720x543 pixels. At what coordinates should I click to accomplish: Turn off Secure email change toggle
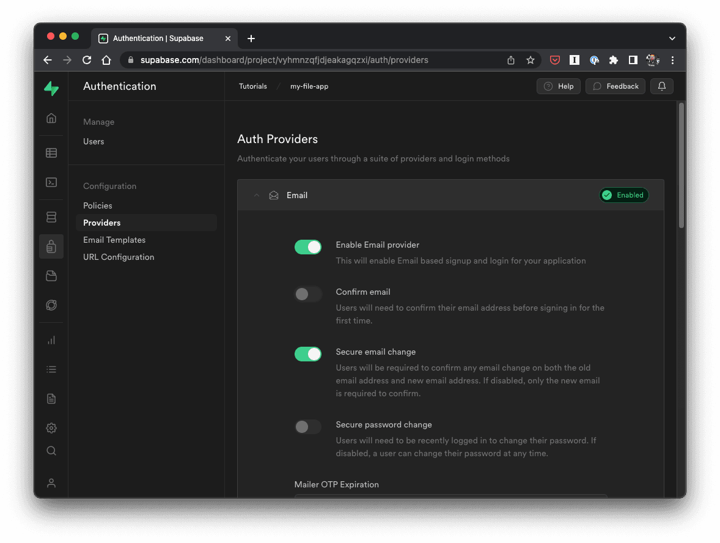308,354
